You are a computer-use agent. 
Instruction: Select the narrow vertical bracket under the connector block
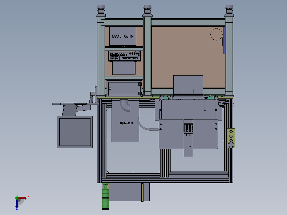click(188, 145)
